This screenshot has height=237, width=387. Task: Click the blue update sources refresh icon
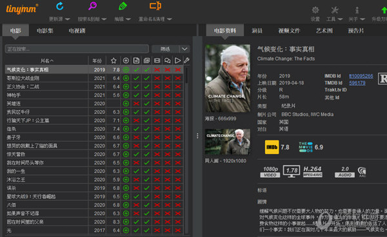[60, 6]
